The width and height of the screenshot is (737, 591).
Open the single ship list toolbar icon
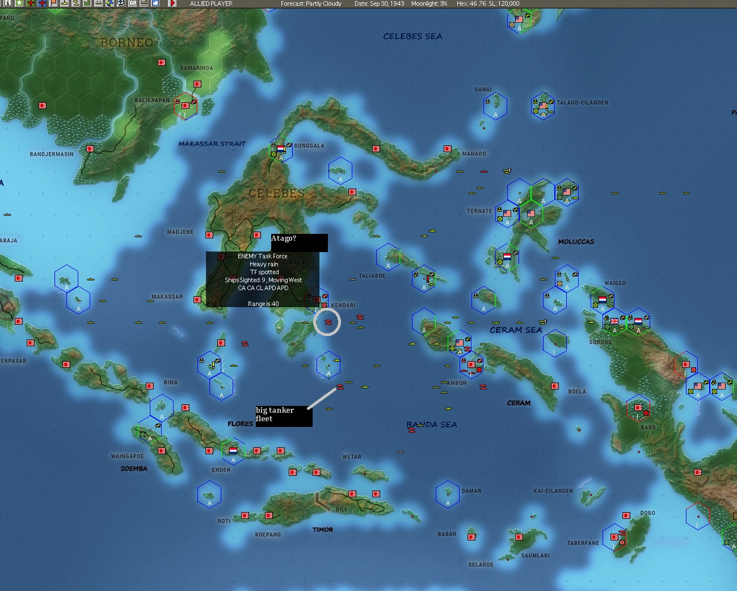click(x=65, y=3)
